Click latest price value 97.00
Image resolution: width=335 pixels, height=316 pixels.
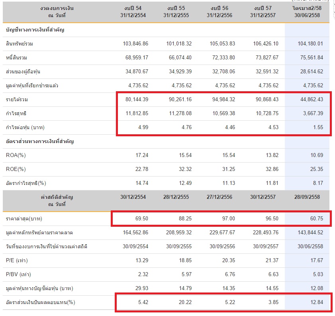coord(228,219)
